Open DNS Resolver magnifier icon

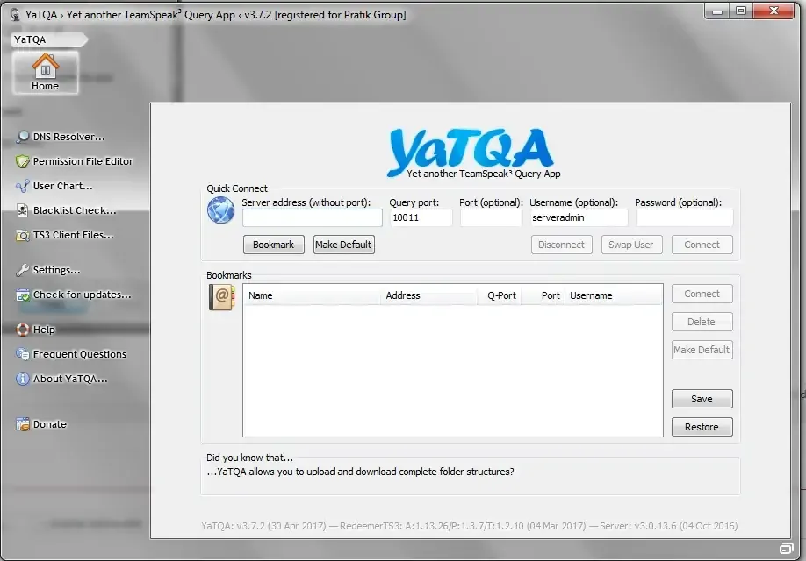coord(23,137)
